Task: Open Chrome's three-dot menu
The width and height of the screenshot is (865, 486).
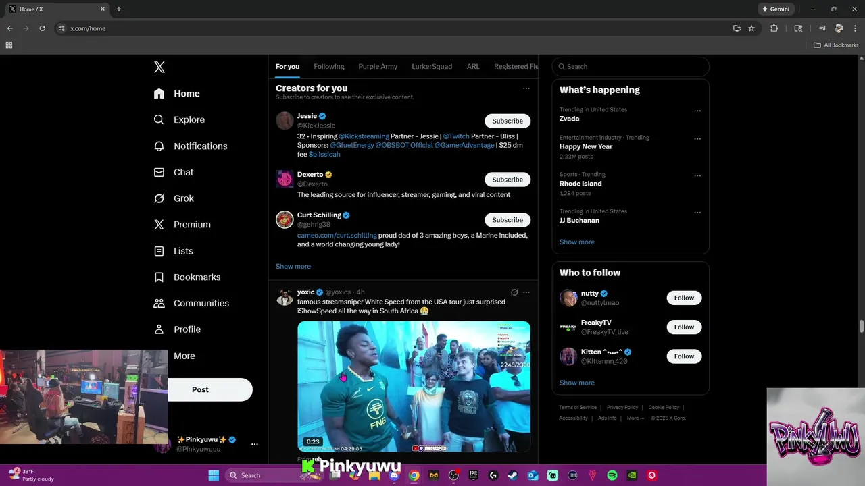Action: tap(854, 28)
